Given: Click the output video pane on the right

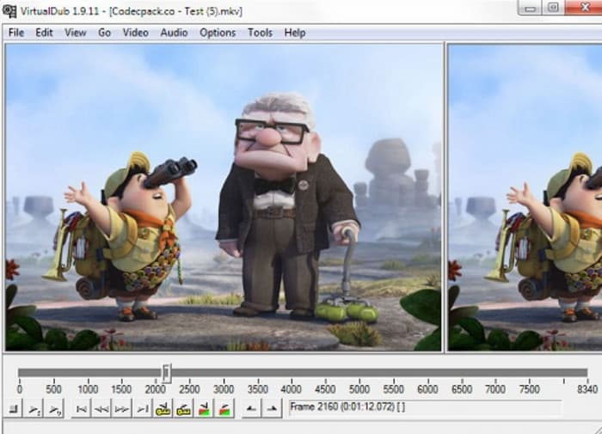Looking at the screenshot, I should 525,198.
